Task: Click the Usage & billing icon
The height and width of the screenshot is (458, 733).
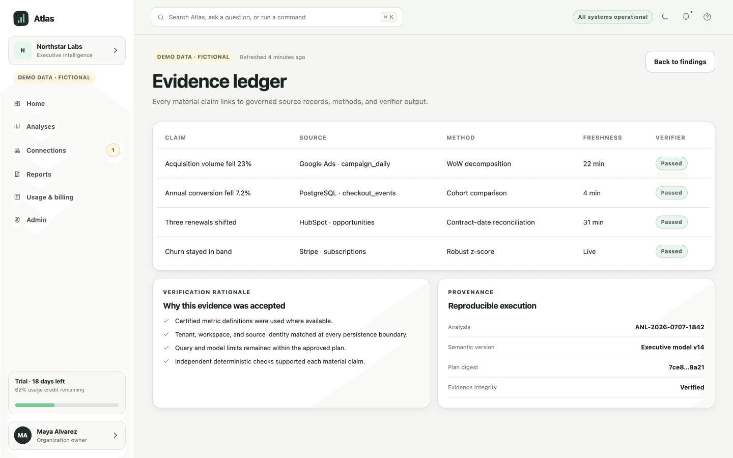Action: tap(17, 197)
